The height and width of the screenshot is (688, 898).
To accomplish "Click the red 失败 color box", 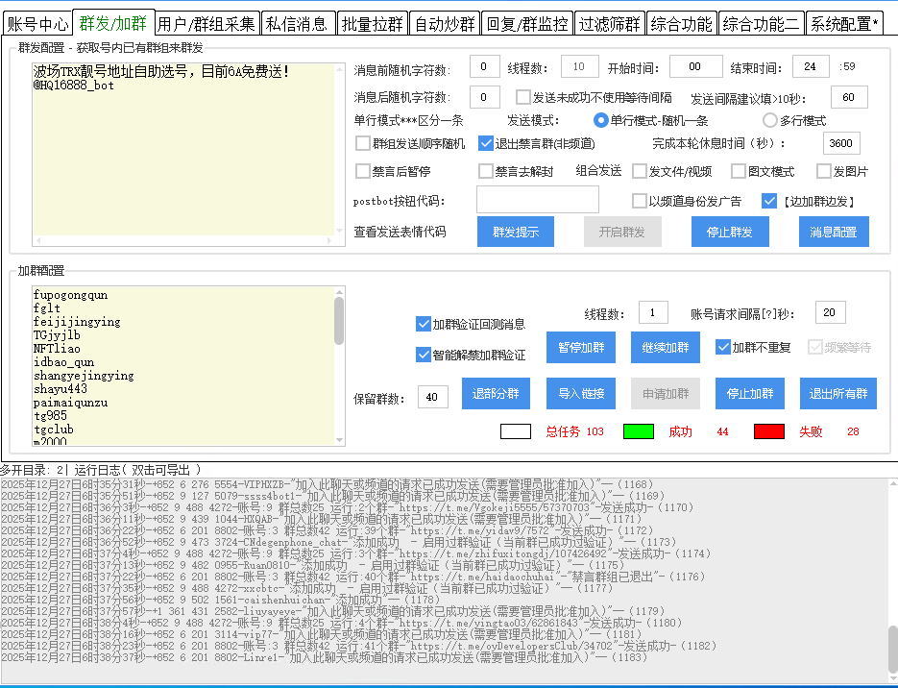I will 768,431.
